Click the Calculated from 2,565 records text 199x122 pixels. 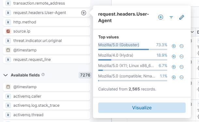click(x=127, y=89)
